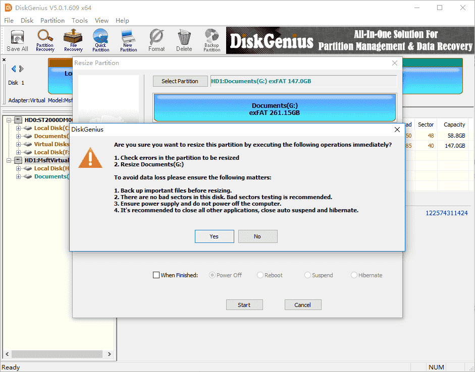Select the Suspend radio option
This screenshot has width=475, height=372.
tap(307, 275)
